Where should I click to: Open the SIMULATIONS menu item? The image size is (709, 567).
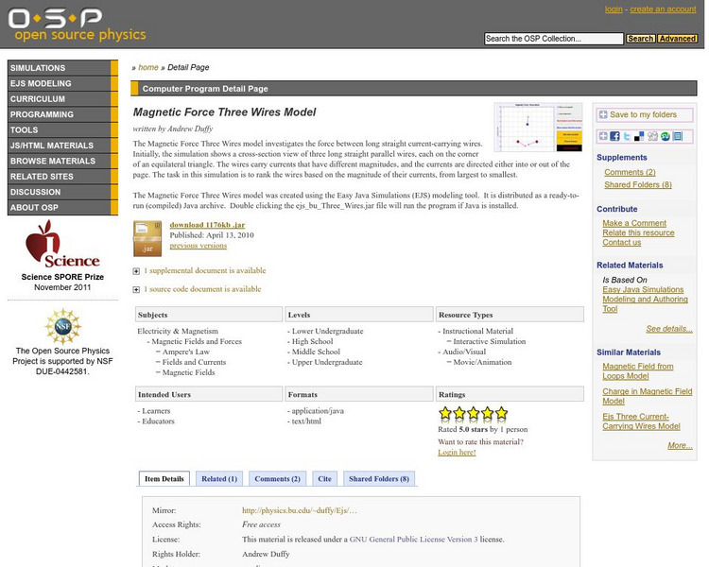[x=62, y=68]
